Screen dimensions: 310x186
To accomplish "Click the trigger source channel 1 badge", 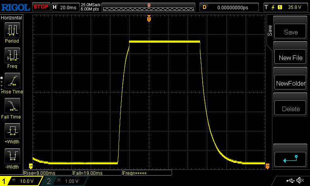I will point(280,7).
